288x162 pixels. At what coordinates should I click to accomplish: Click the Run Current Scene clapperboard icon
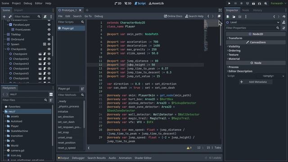tap(253, 3)
